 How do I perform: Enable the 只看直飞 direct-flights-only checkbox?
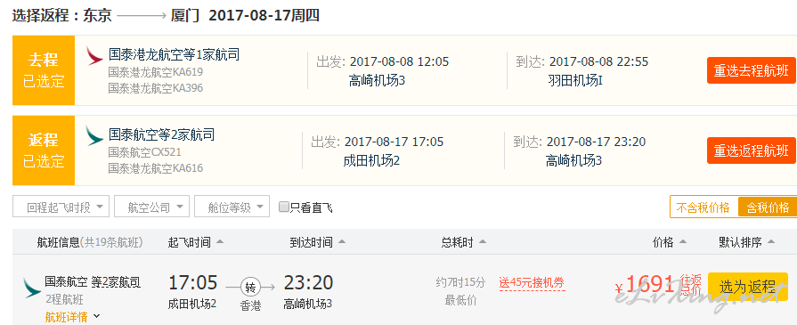coord(284,207)
